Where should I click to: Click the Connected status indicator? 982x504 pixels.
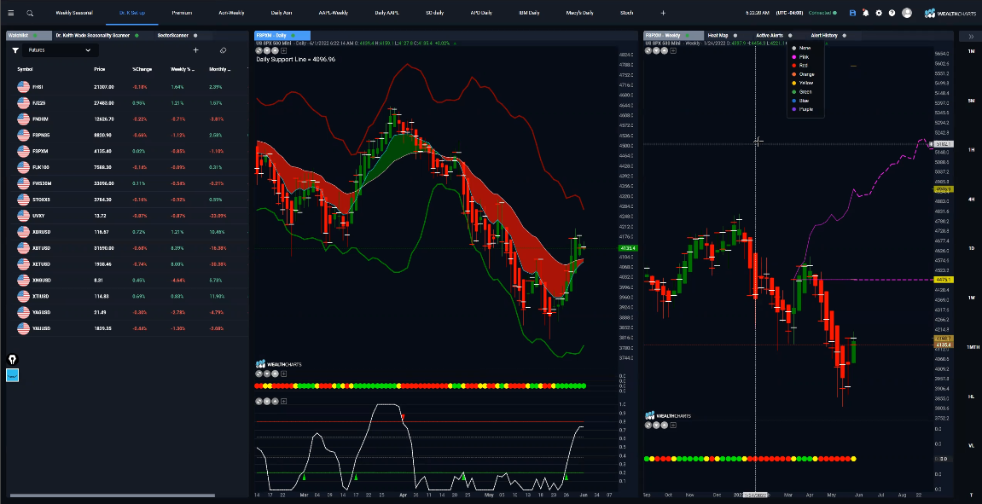pos(822,13)
